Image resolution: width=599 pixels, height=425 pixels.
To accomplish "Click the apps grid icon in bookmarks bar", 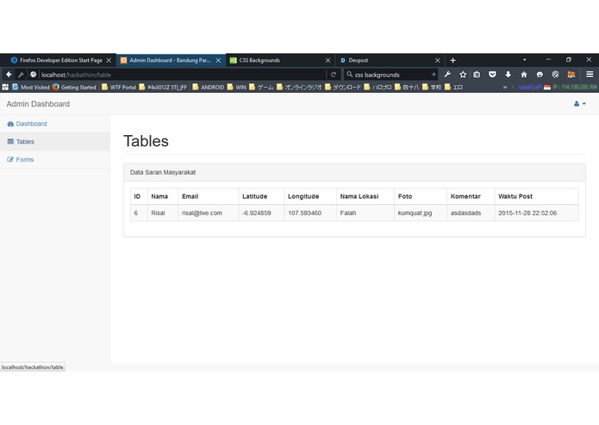I will (5, 87).
